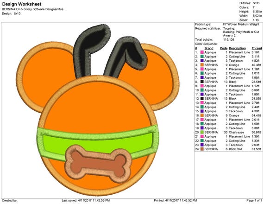Click the pink Placement Line swatch in row 1
Screen dimensions: 264x204
tap(202, 52)
